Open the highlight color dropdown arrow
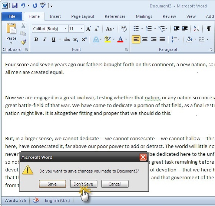215x206 pixels. (114, 39)
